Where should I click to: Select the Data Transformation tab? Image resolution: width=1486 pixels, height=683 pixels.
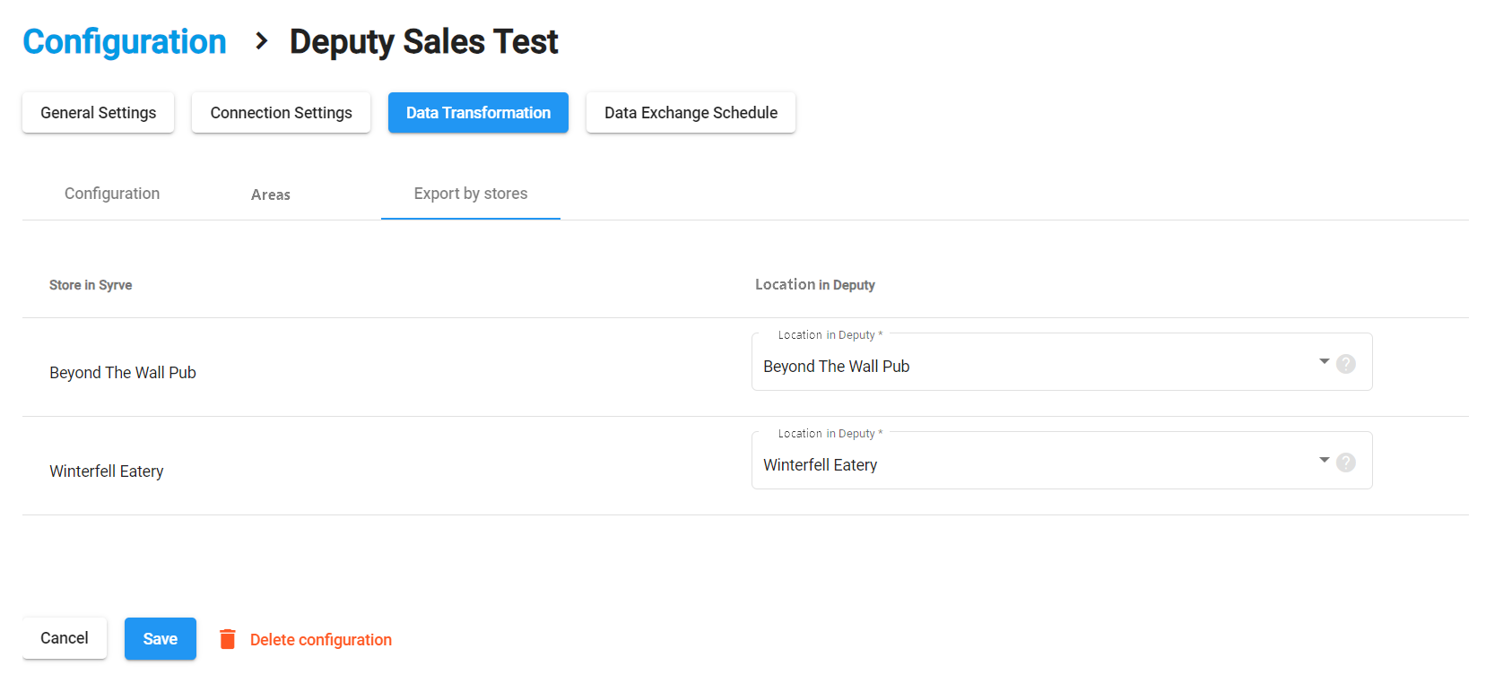point(478,113)
